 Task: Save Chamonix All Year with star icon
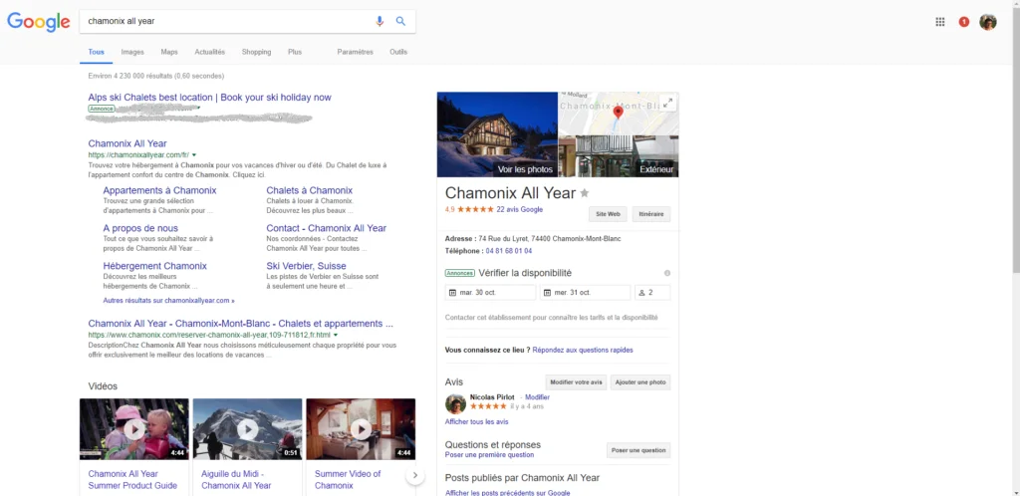coord(584,193)
